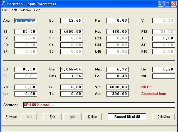This screenshot has width=178, height=132.
Task: Add a new record
Action: pyautogui.click(x=72, y=117)
